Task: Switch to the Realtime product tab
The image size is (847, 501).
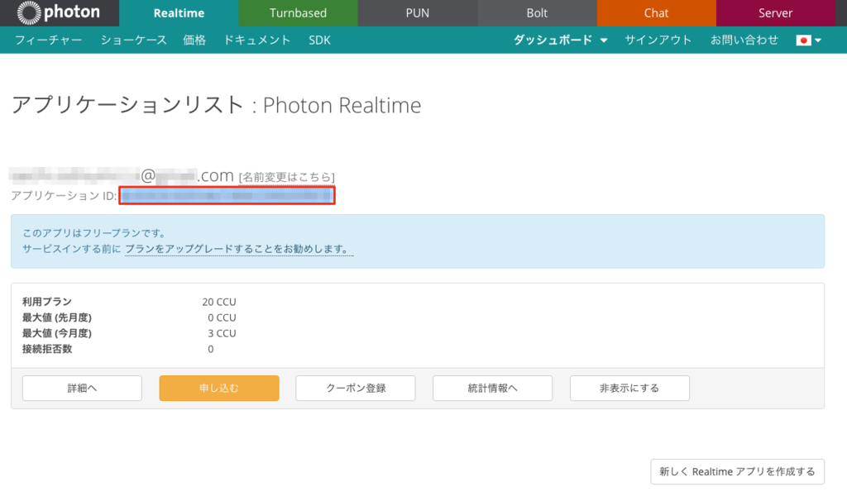Action: pos(179,13)
